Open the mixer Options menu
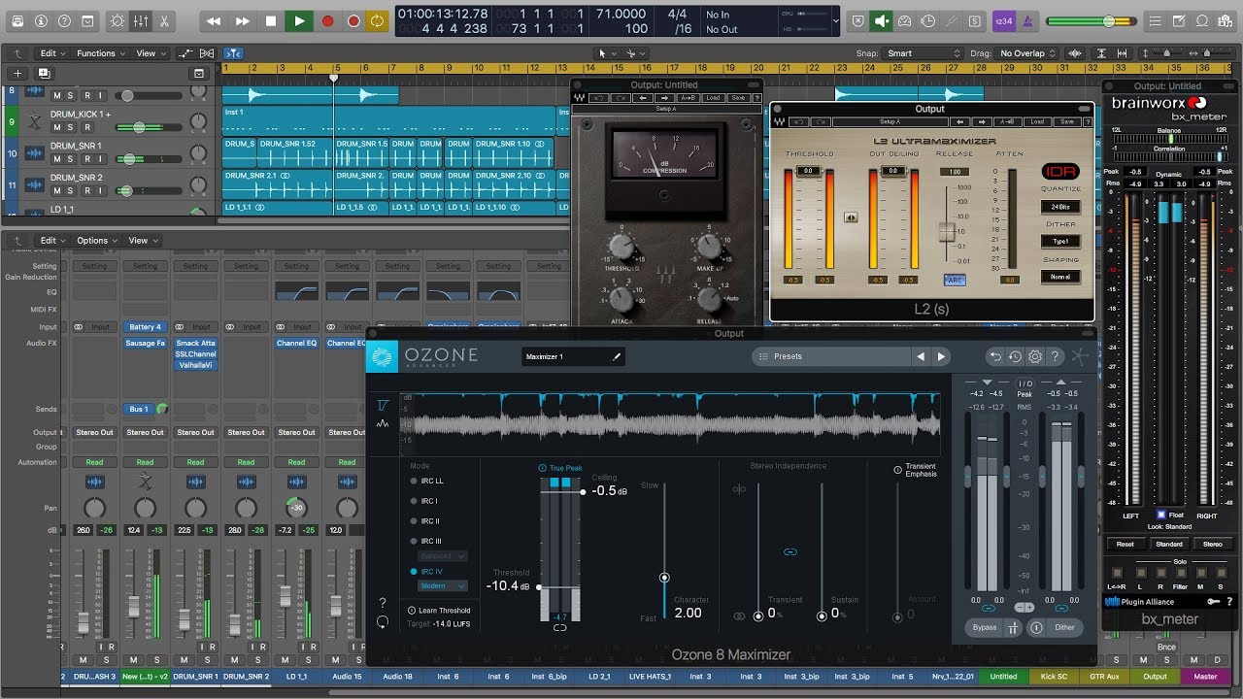Image resolution: width=1243 pixels, height=699 pixels. (96, 240)
